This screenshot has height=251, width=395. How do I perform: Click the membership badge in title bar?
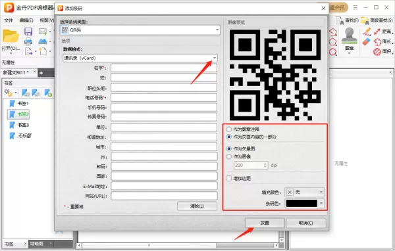point(338,7)
